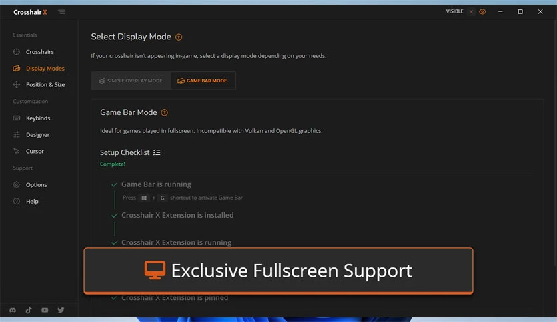Switch to Simple Overlay Mode tab
The width and height of the screenshot is (557, 322).
coord(131,81)
